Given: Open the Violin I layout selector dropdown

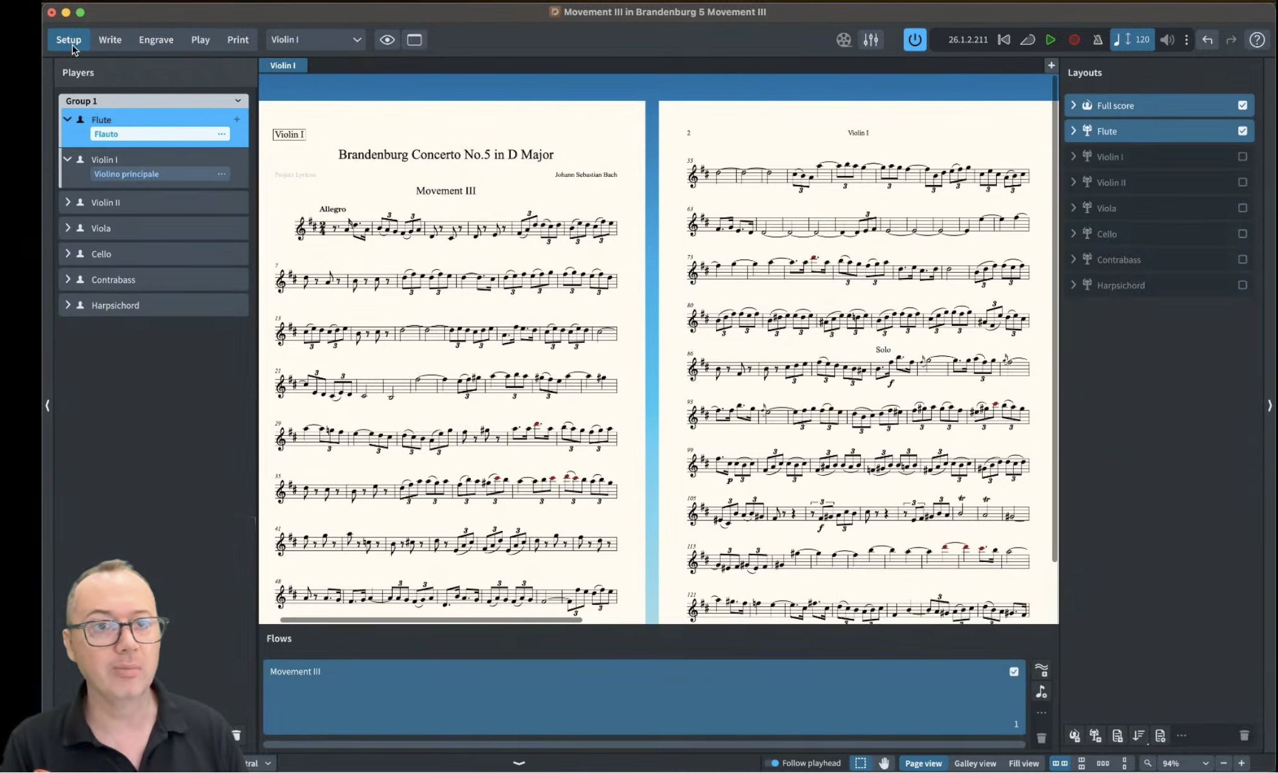Looking at the screenshot, I should pyautogui.click(x=315, y=40).
